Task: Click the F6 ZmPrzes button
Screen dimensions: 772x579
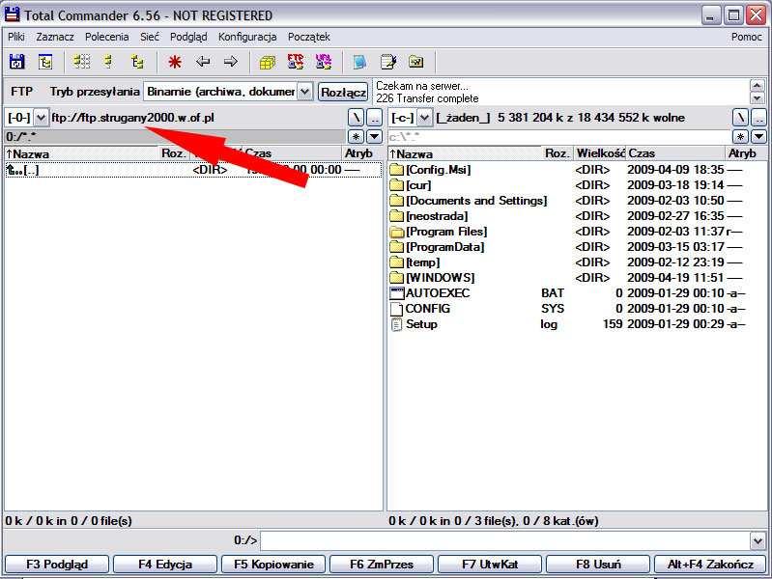Action: click(382, 565)
